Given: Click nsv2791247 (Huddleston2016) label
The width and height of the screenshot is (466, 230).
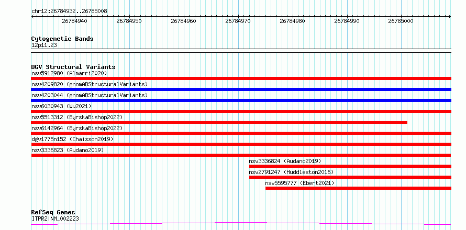Looking at the screenshot, I should [x=291, y=172].
